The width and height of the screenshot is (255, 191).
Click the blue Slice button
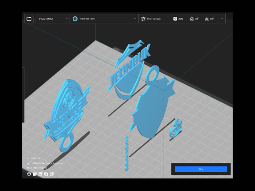(201, 169)
